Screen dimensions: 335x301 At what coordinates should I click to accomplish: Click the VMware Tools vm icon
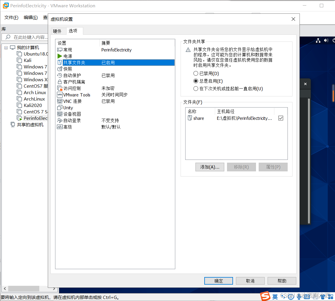pos(59,95)
